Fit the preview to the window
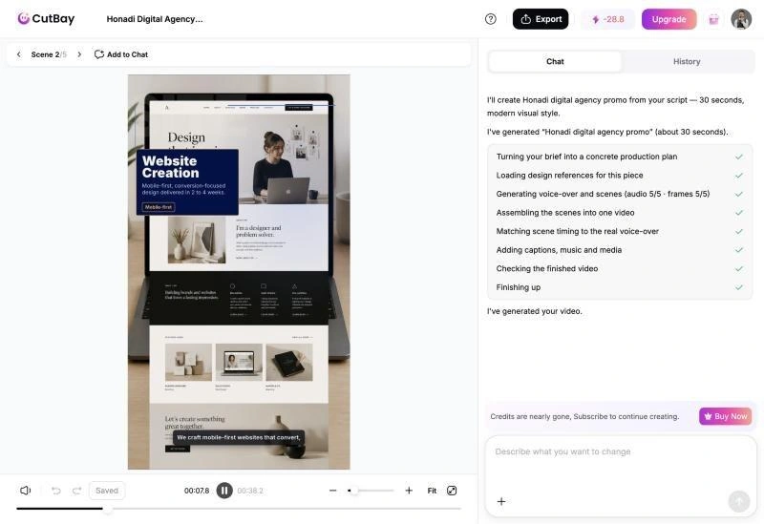Viewport: 764px width, 524px height. point(432,491)
